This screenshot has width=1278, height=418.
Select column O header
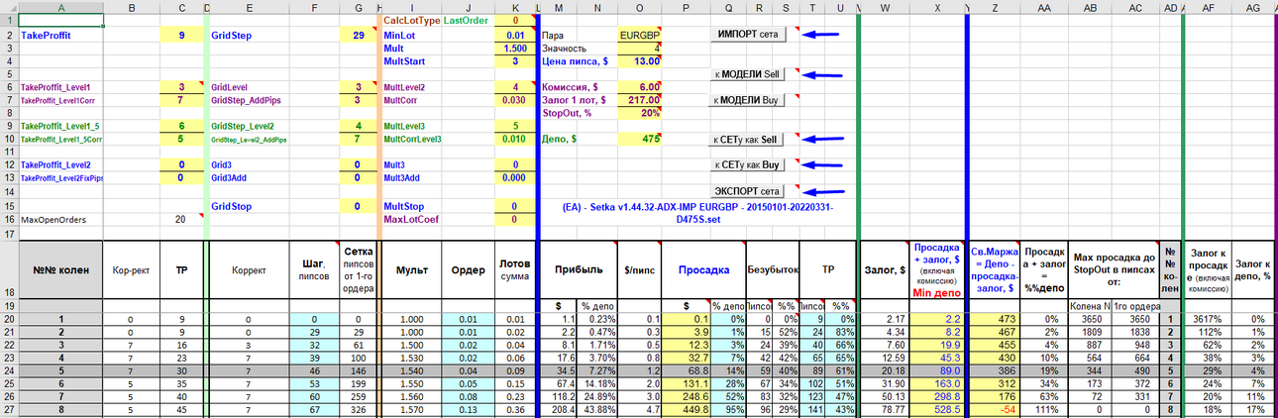point(639,7)
